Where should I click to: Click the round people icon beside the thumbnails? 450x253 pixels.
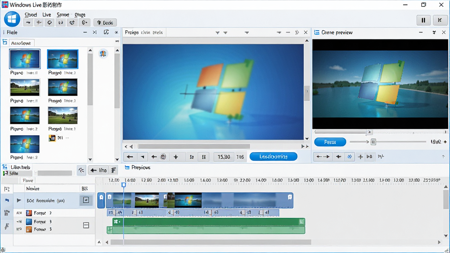tap(103, 53)
